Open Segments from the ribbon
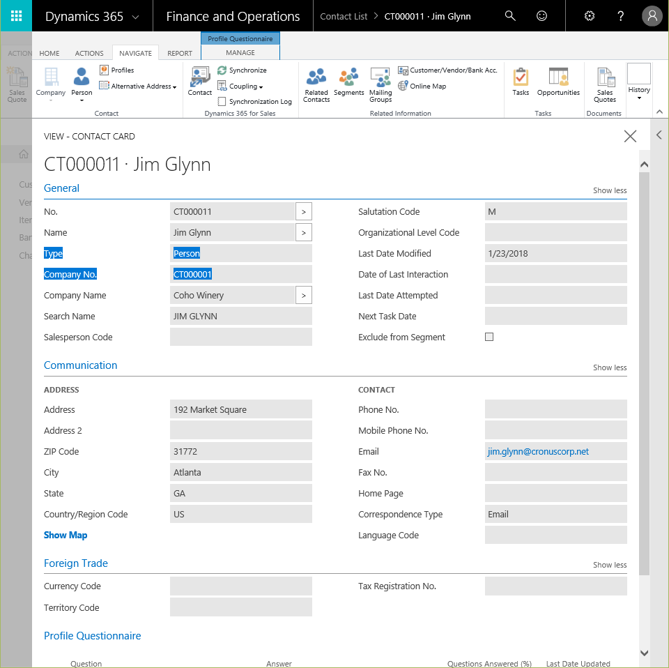The image size is (669, 668). click(348, 82)
